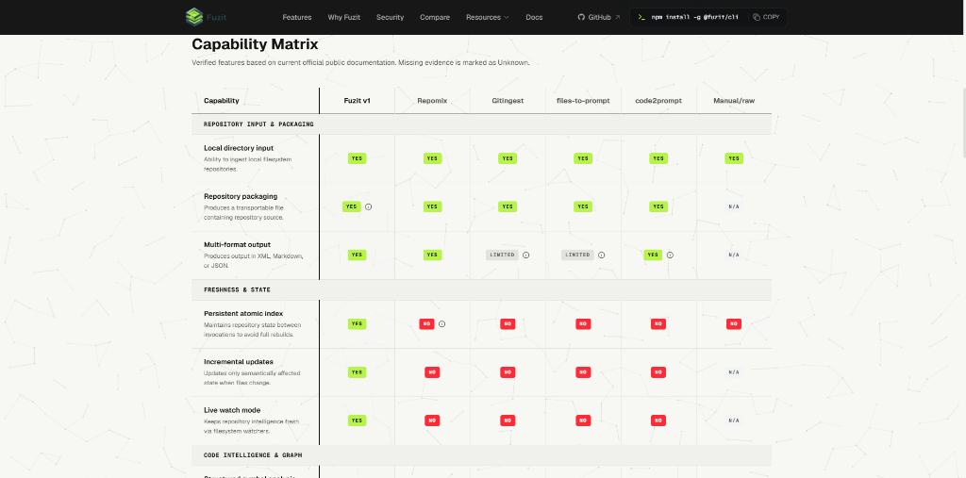Image resolution: width=966 pixels, height=478 pixels.
Task: Click the npm install command text
Action: click(x=695, y=17)
